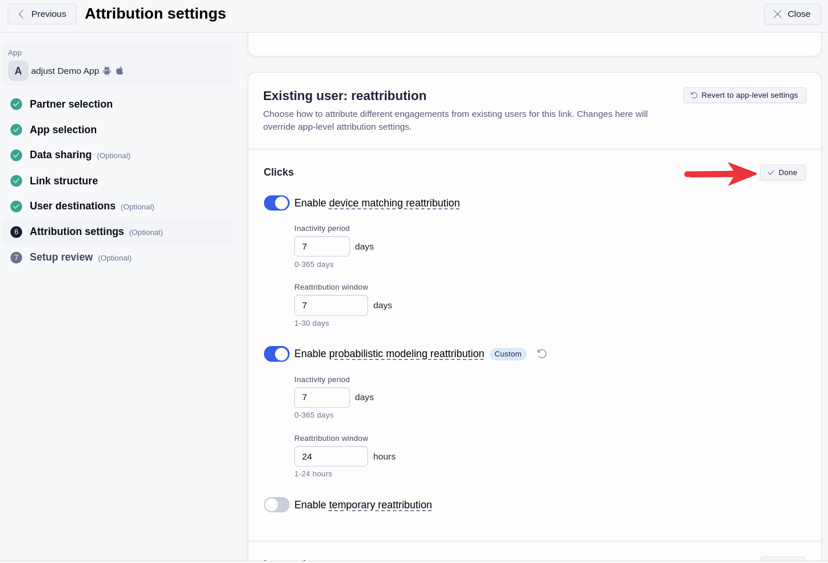Viewport: 828px width, 563px height.
Task: Open the device matching reattribution help link
Action: [x=394, y=203]
